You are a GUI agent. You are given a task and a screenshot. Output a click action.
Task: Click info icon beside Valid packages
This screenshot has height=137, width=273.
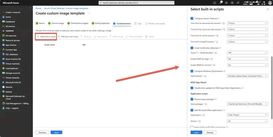pyautogui.click(x=206, y=104)
